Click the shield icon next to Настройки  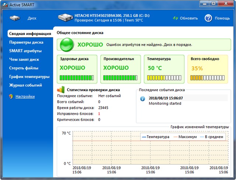point(11,96)
